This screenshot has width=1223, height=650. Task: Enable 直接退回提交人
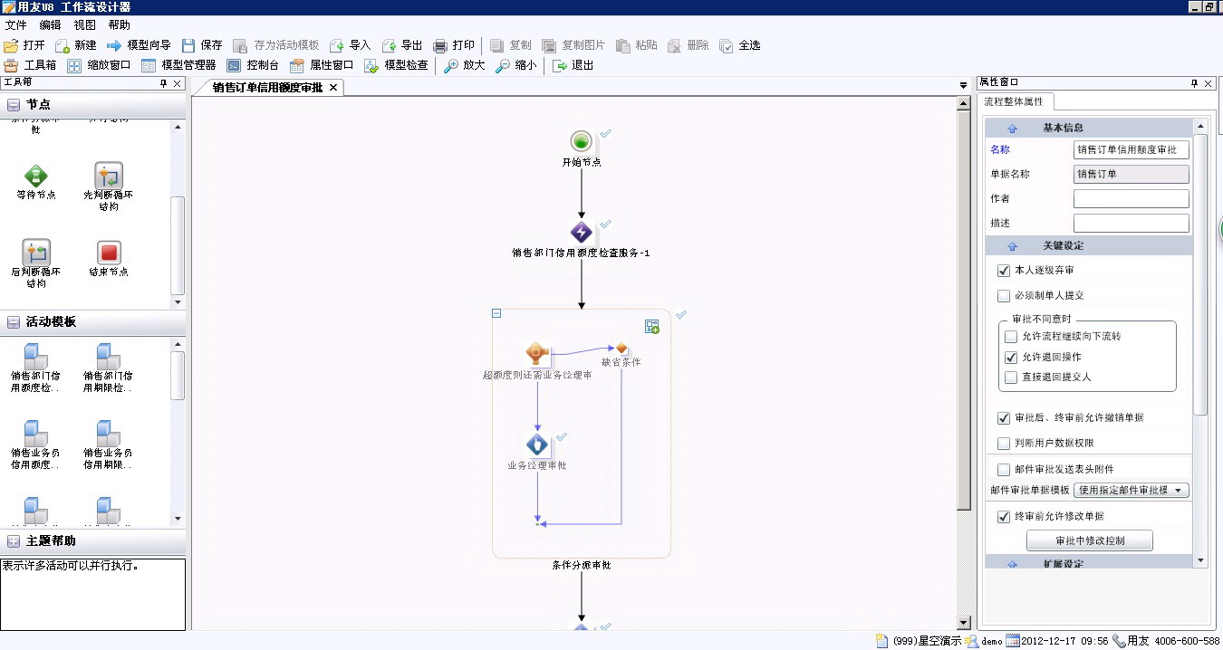1011,378
